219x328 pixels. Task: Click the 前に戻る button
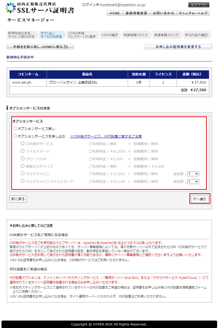tap(18, 199)
